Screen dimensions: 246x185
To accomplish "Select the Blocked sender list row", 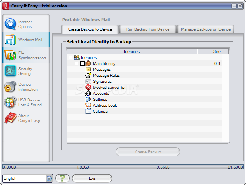I will point(144,87).
